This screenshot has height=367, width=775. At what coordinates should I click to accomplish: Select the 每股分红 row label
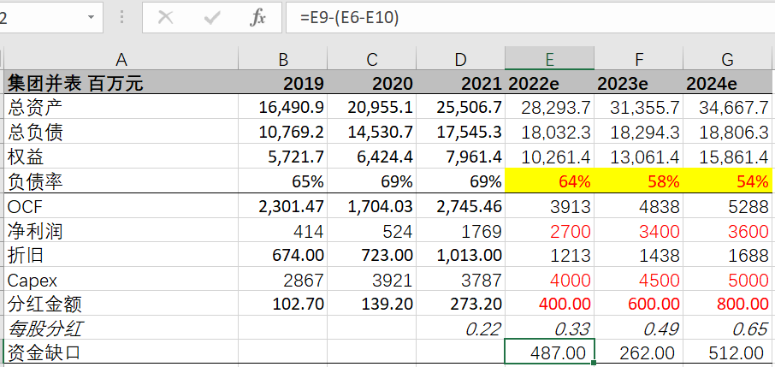coord(121,328)
